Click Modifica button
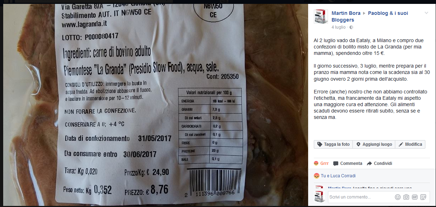Viewport: 436px width, 207px height. pyautogui.click(x=410, y=144)
